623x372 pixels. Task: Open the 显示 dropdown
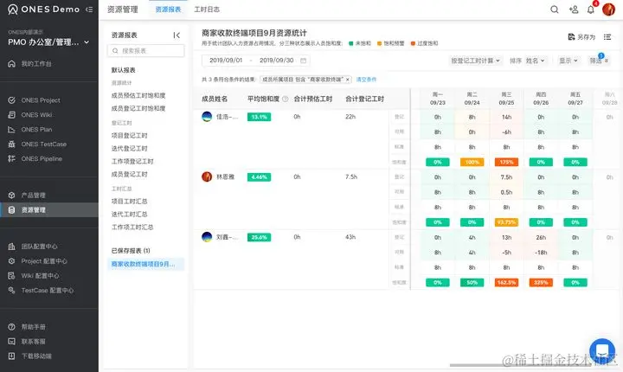(x=568, y=61)
